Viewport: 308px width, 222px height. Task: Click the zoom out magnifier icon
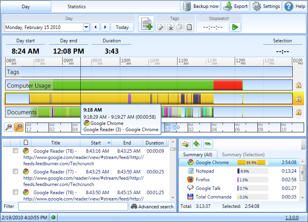click(x=9, y=127)
